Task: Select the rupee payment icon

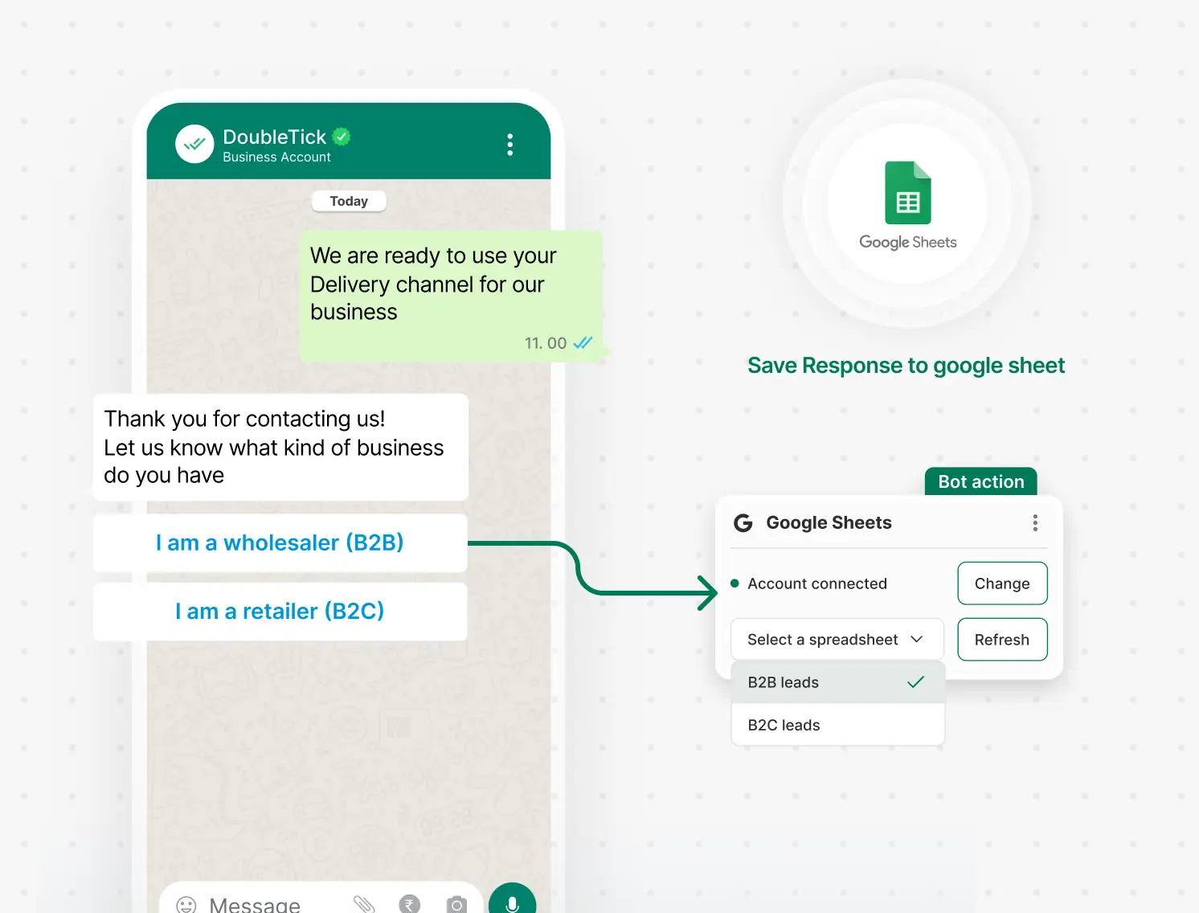Action: pyautogui.click(x=410, y=903)
